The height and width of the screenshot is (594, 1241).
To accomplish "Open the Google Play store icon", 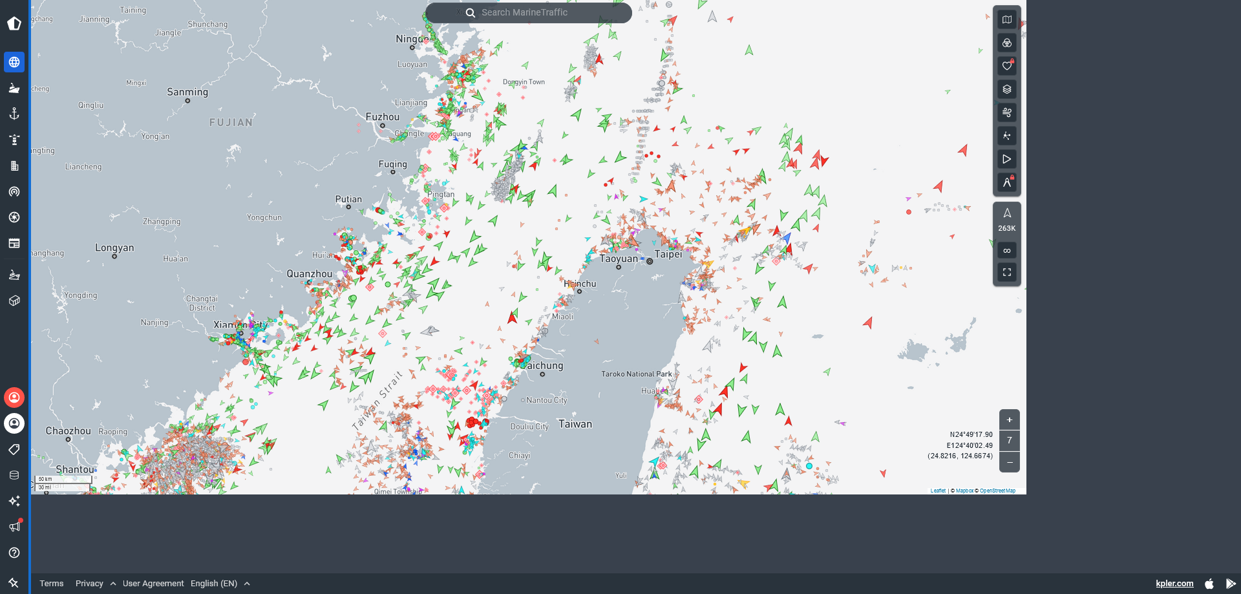I will pyautogui.click(x=1231, y=583).
